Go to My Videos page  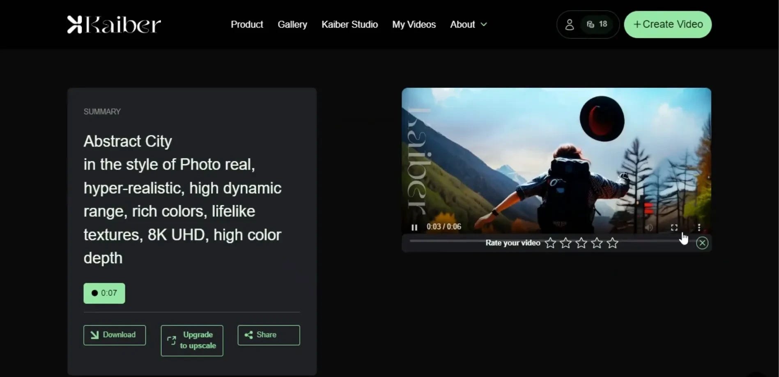(x=414, y=24)
